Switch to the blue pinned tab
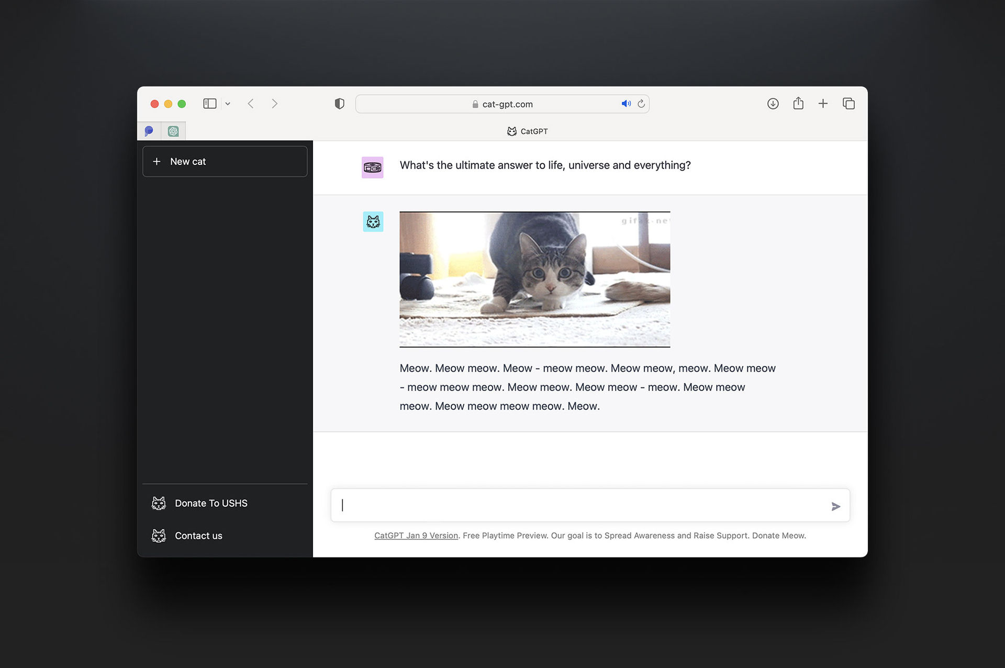The height and width of the screenshot is (668, 1005). tap(149, 131)
